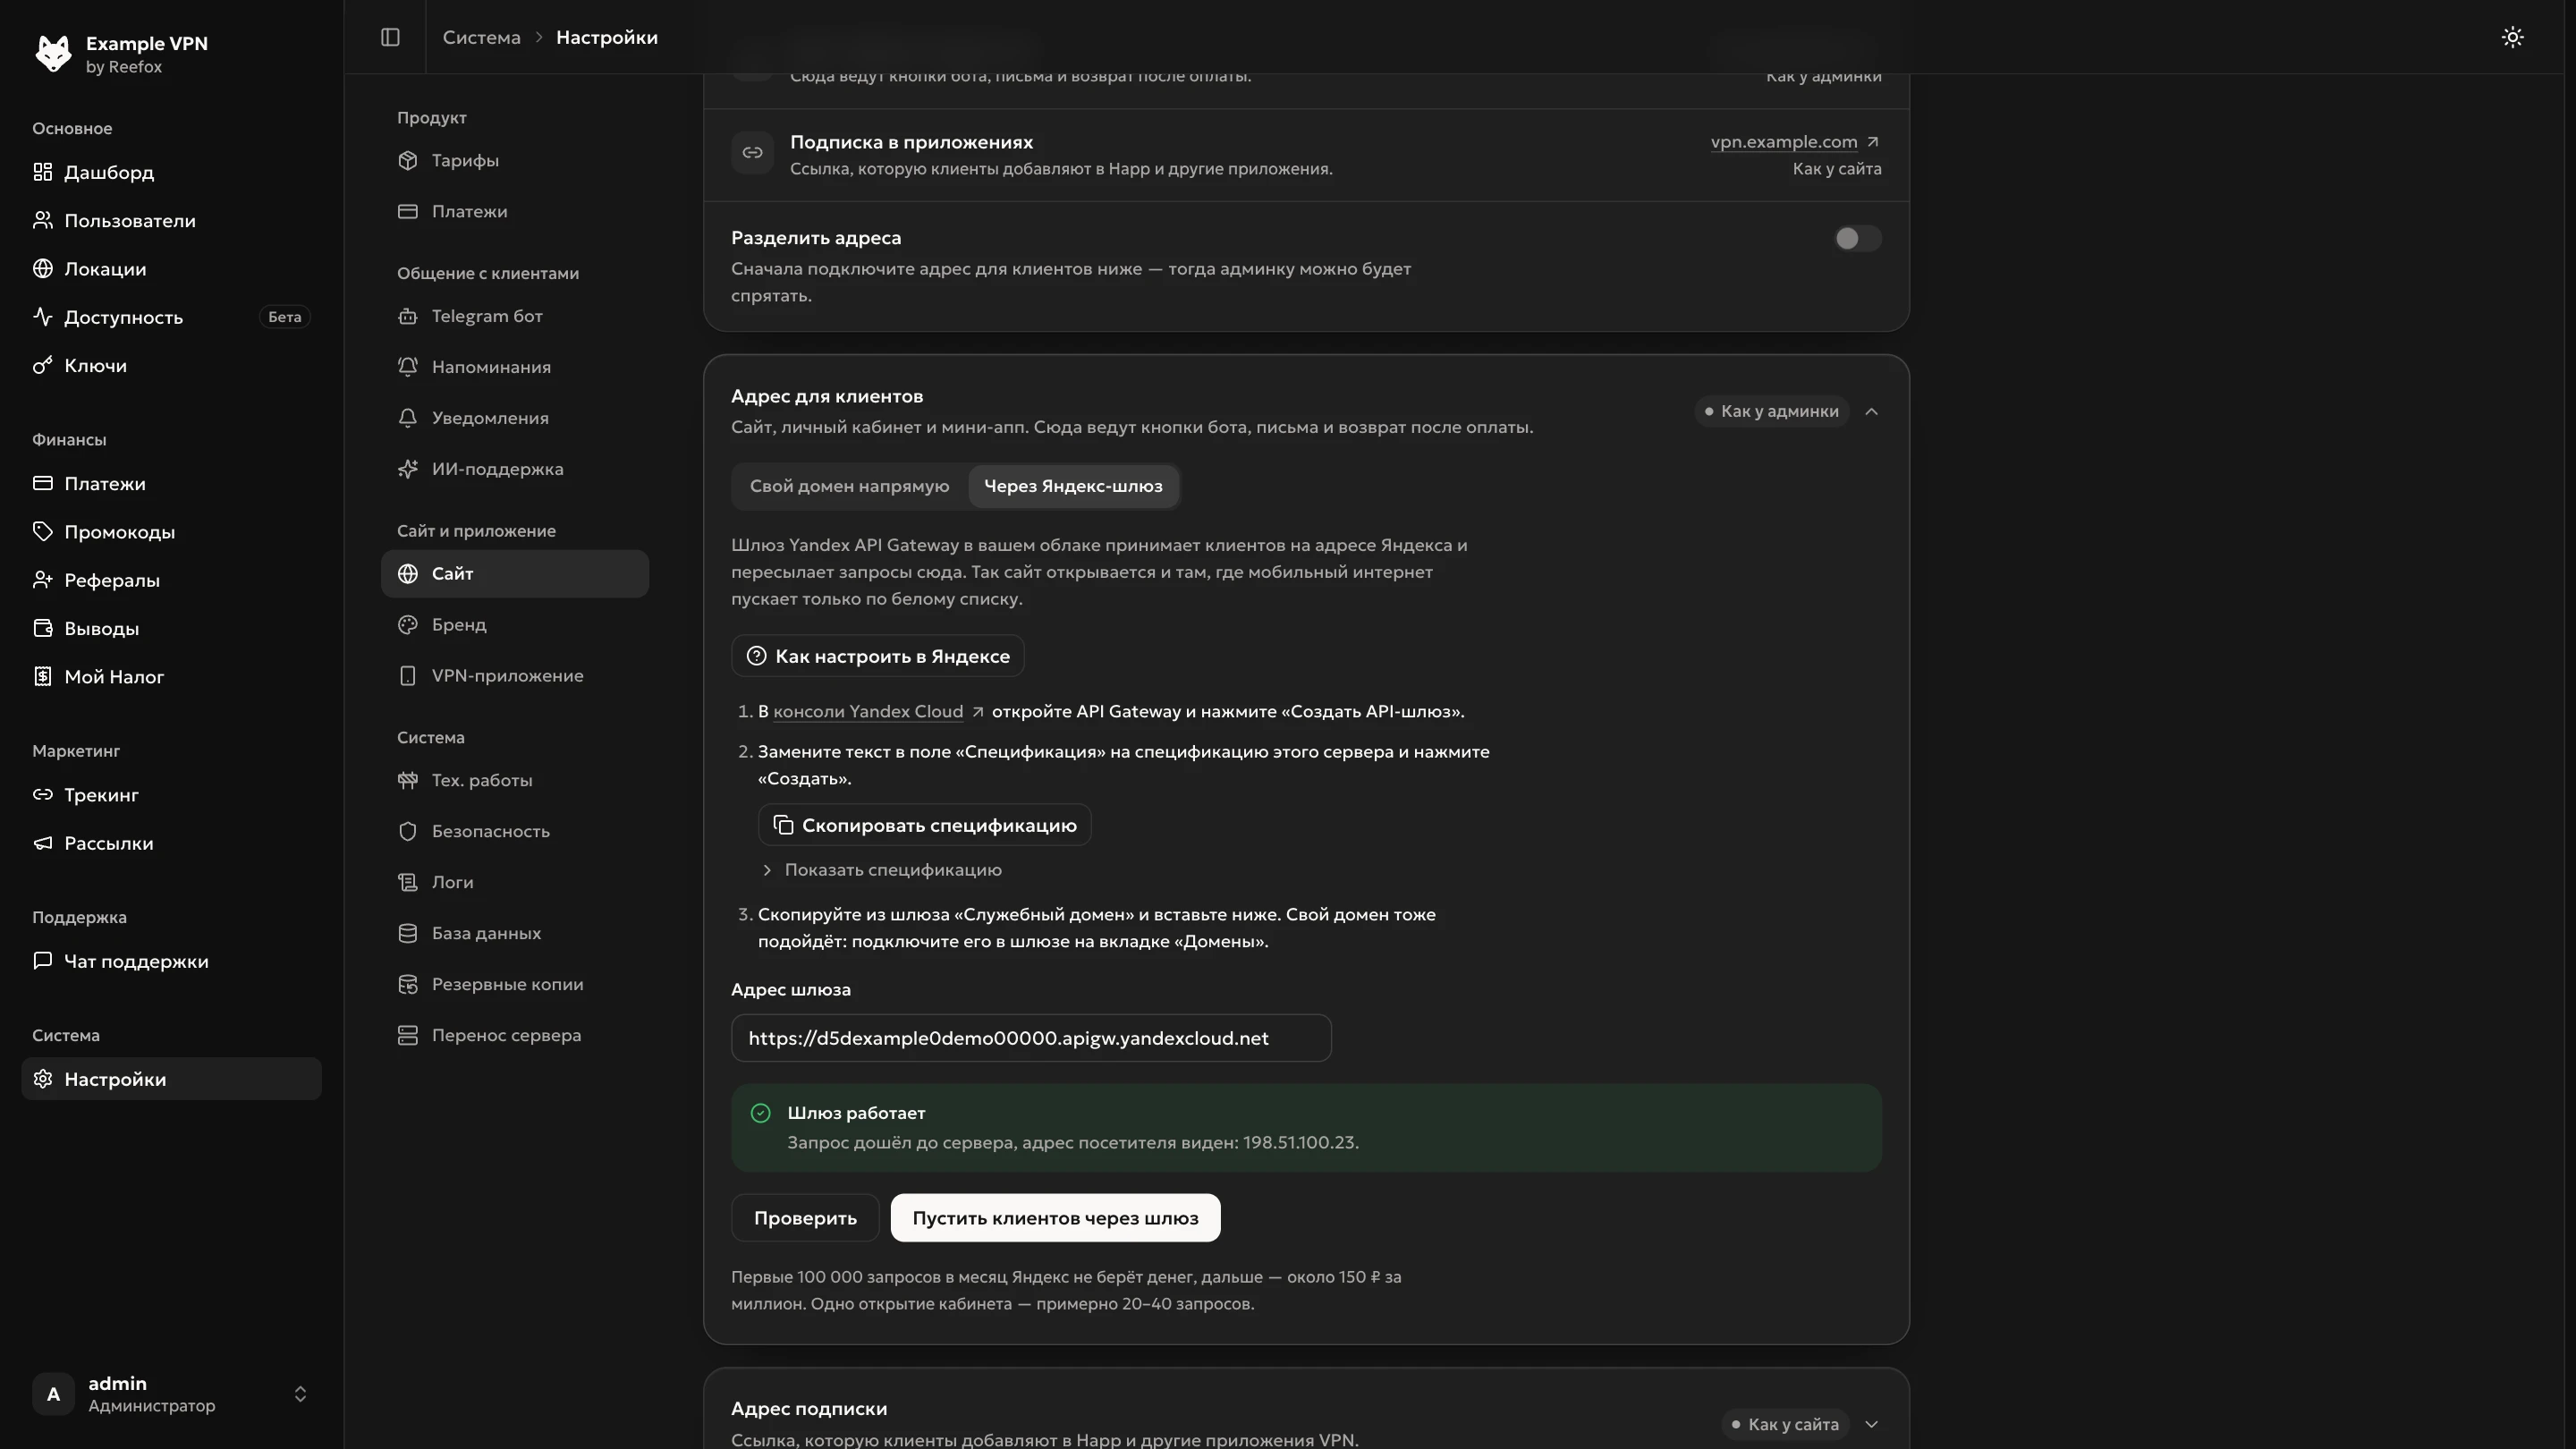2576x1449 pixels.
Task: Open Telegram бот settings
Action: click(515, 316)
